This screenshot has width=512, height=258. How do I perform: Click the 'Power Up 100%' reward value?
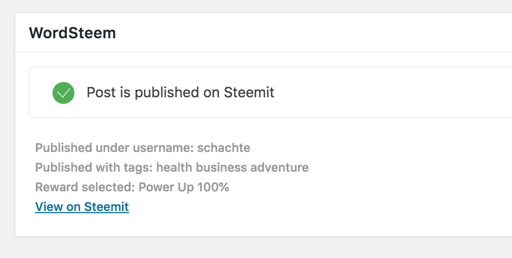pyautogui.click(x=184, y=187)
